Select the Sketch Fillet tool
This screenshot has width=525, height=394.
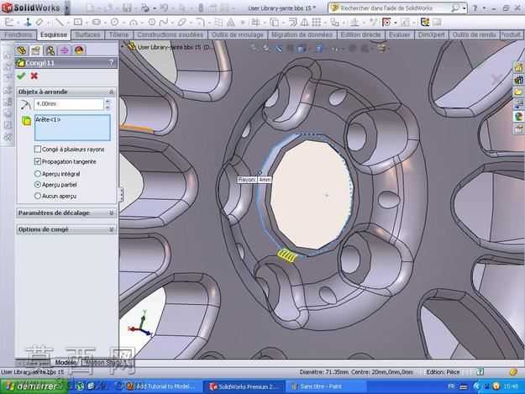[200, 23]
